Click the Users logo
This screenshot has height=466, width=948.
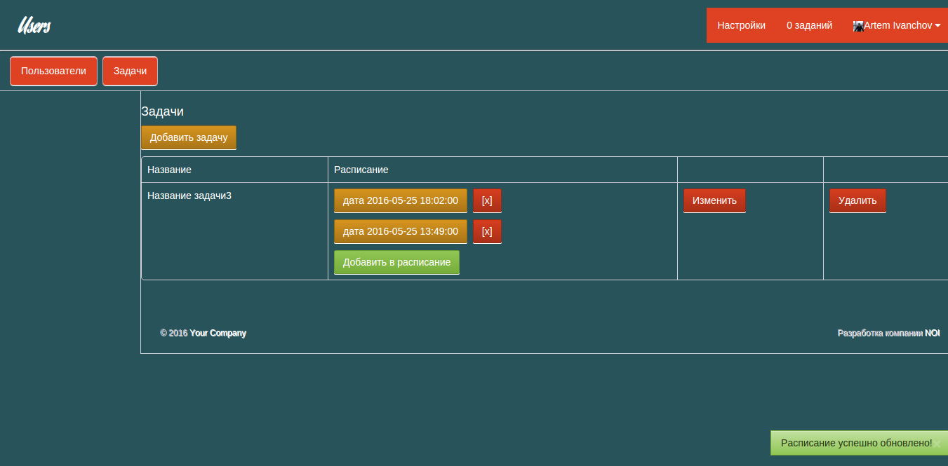coord(34,26)
